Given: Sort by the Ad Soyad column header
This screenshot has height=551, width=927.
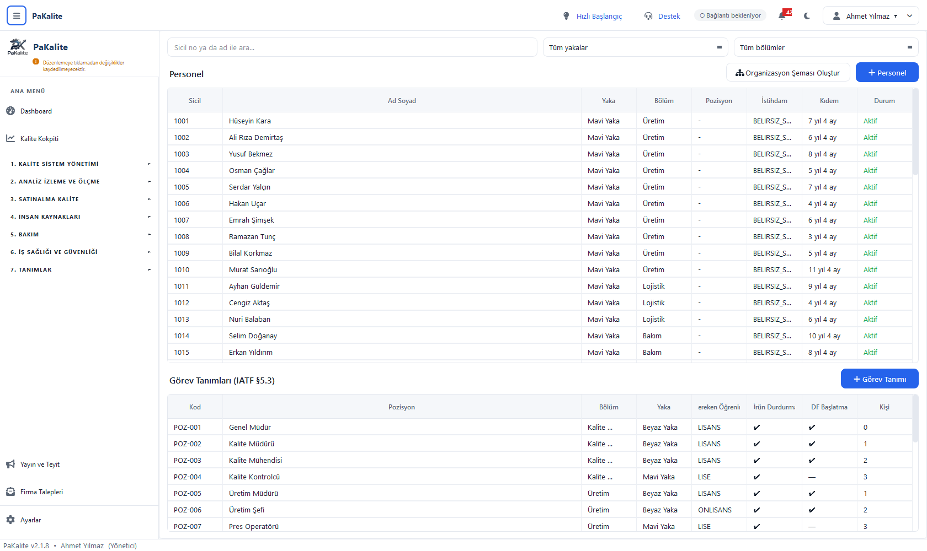Looking at the screenshot, I should [402, 100].
